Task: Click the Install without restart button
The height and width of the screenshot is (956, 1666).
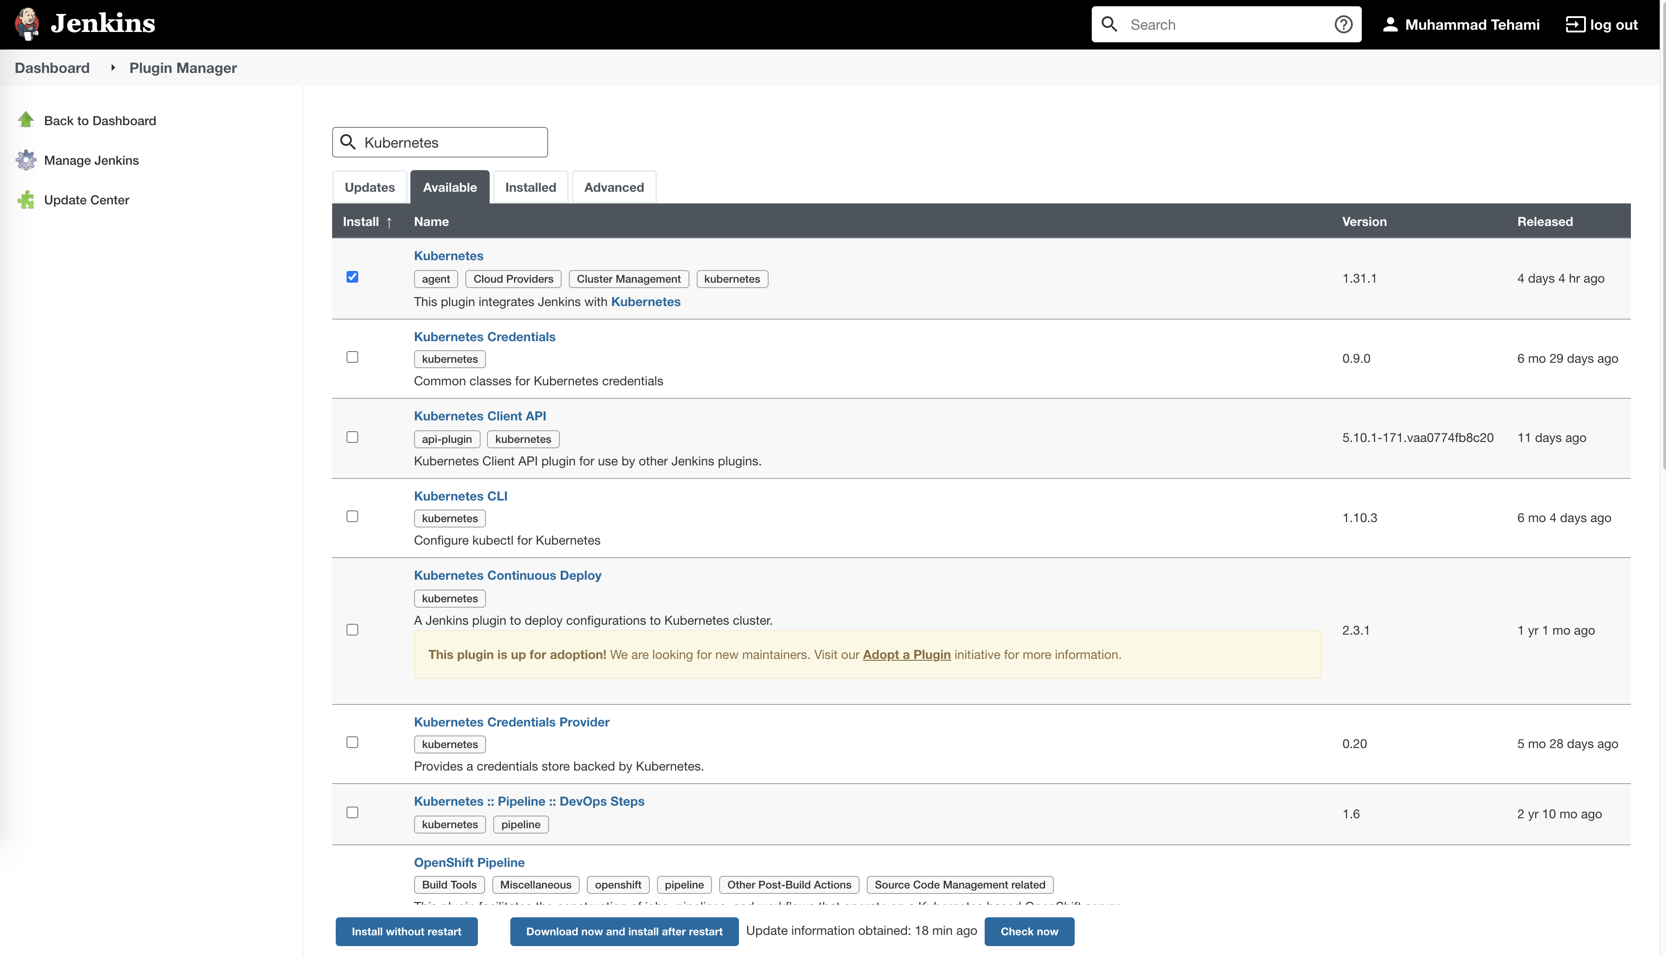Action: (x=406, y=931)
